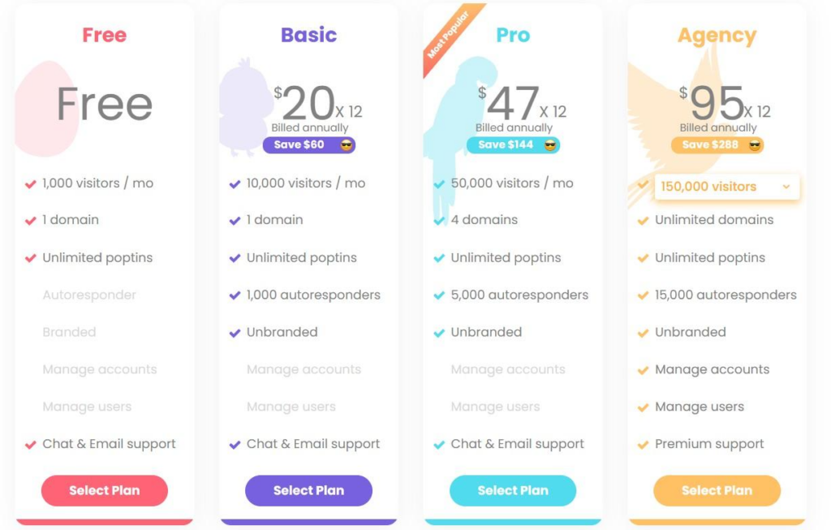The width and height of the screenshot is (831, 530).
Task: Click the purple chick illustration in Basic plan
Action: [x=243, y=107]
